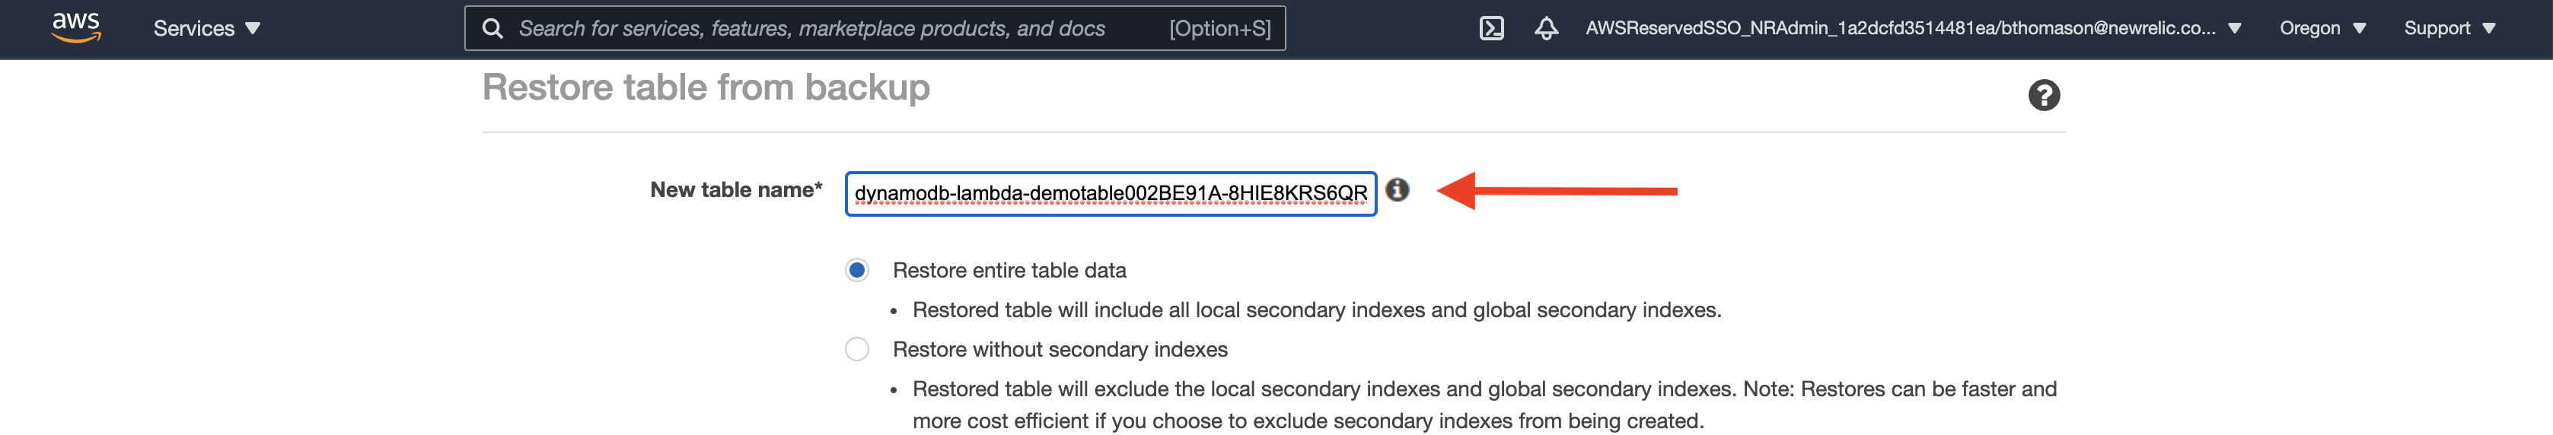Image resolution: width=2553 pixels, height=435 pixels.
Task: Click the info icon beside table name
Action: (1398, 189)
